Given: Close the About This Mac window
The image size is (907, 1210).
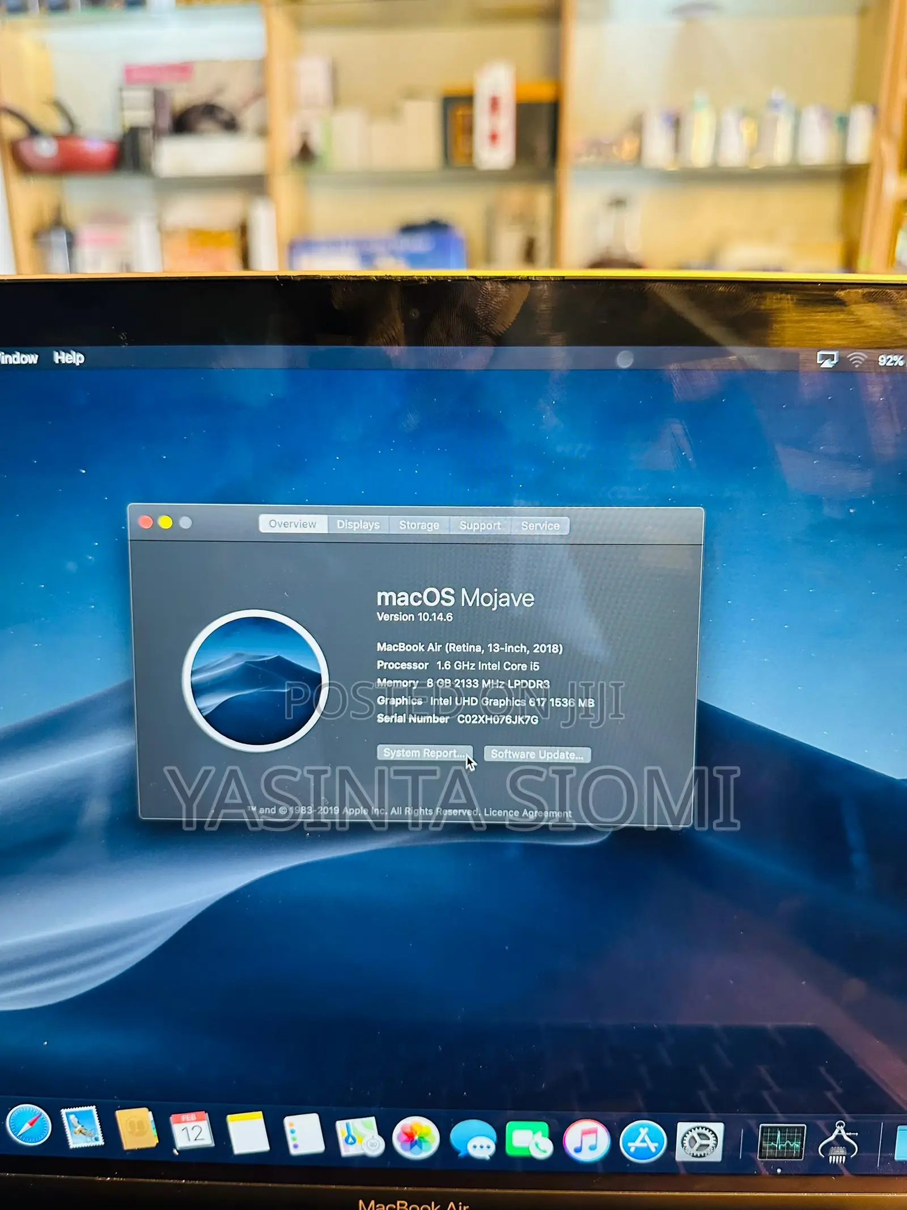Looking at the screenshot, I should pyautogui.click(x=145, y=522).
